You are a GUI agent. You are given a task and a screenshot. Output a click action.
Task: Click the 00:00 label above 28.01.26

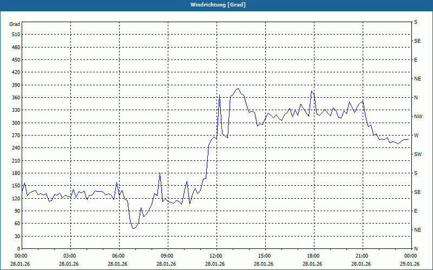pyautogui.click(x=20, y=256)
